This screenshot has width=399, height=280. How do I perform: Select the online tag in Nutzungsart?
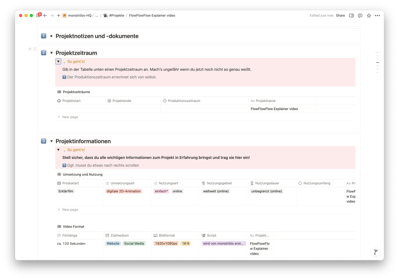point(177,191)
